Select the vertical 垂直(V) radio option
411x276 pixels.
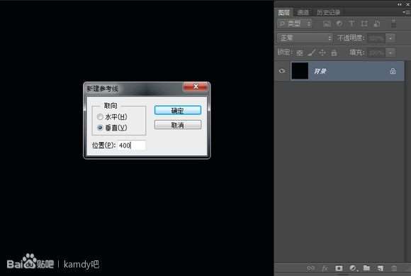(x=100, y=128)
